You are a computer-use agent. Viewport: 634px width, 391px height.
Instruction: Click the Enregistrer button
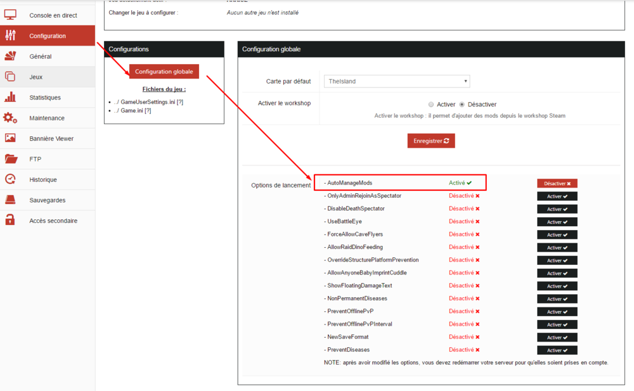point(431,141)
